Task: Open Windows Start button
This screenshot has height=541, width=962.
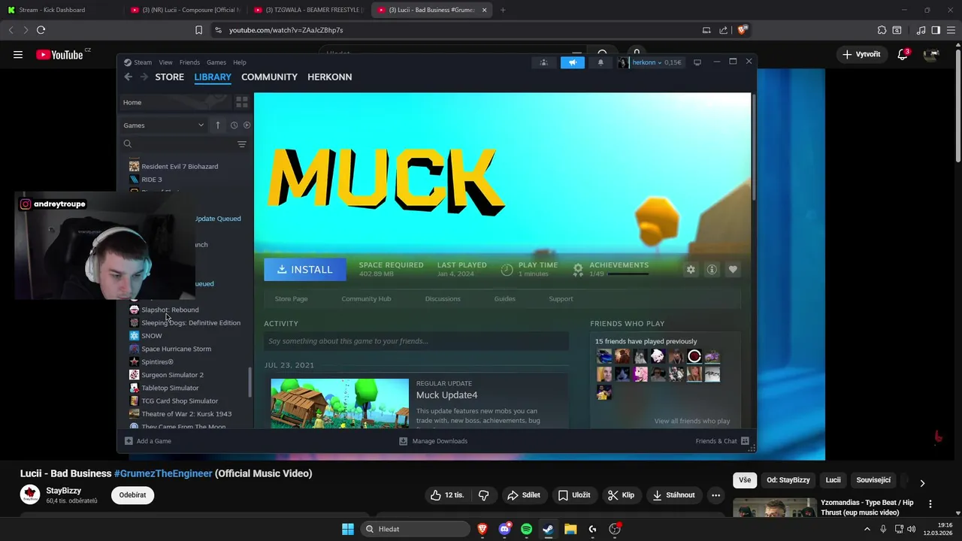Action: click(x=348, y=529)
